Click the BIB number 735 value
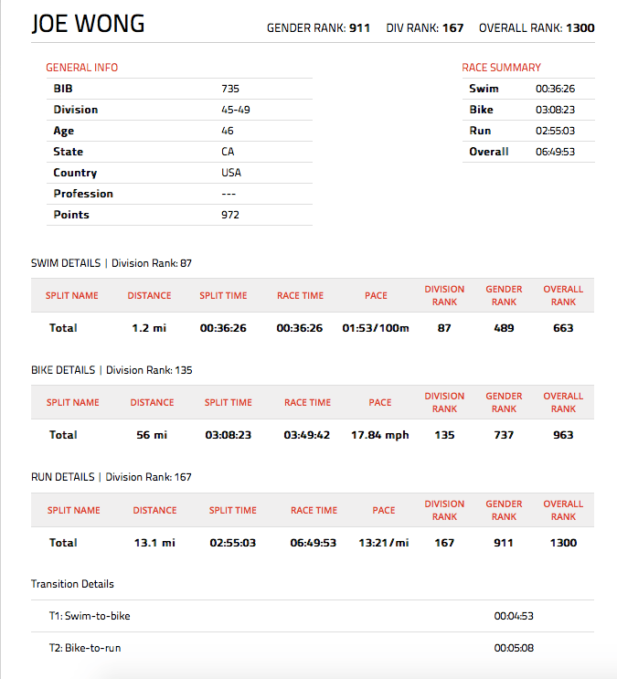The width and height of the screenshot is (617, 679). click(230, 89)
